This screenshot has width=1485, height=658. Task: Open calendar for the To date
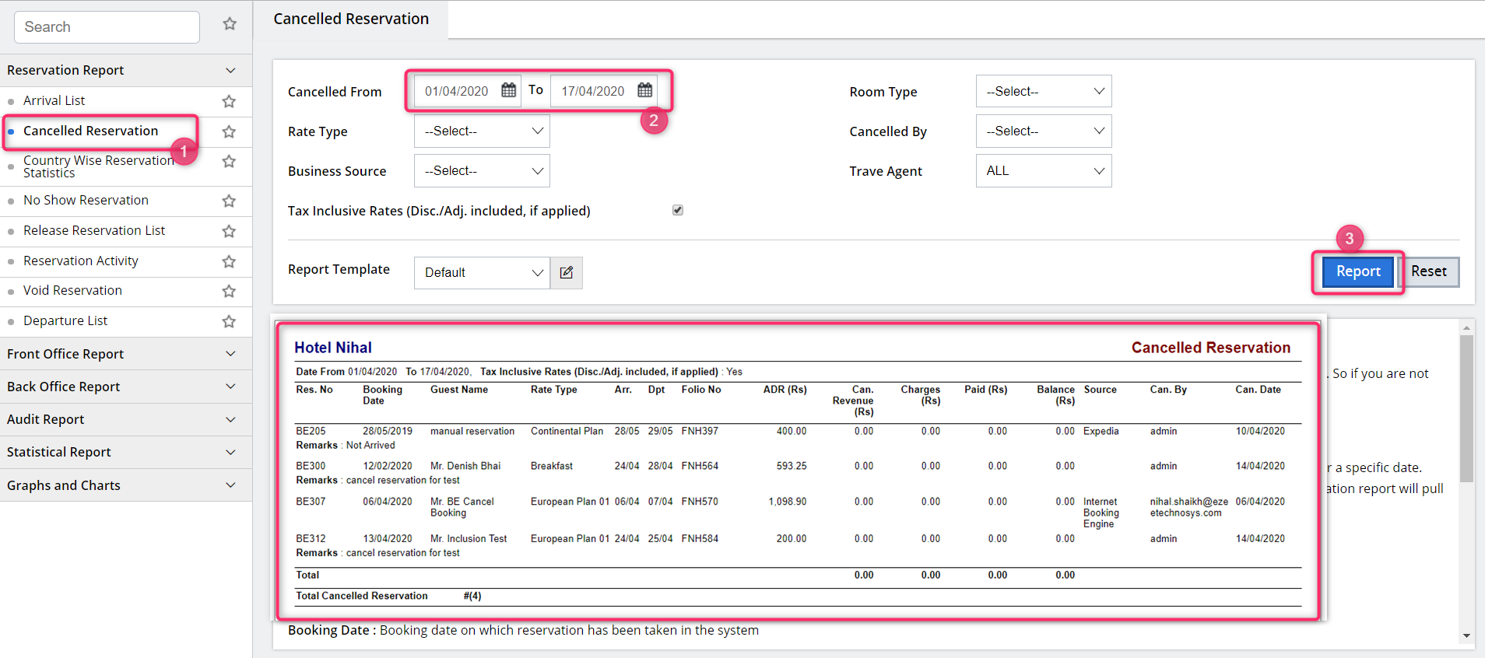point(644,90)
